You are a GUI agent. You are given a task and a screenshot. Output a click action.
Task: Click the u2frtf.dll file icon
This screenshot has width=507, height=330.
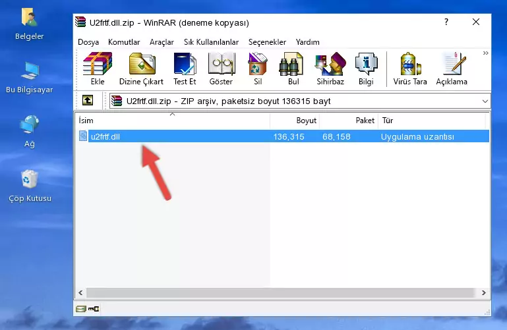pos(83,136)
